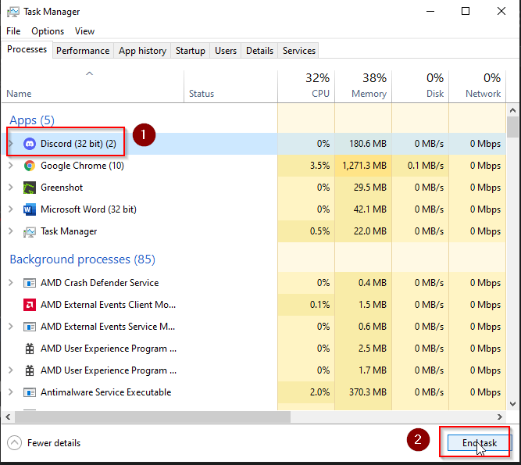Expand the Discord (32 bit) process group
Image resolution: width=521 pixels, height=465 pixels.
click(11, 144)
